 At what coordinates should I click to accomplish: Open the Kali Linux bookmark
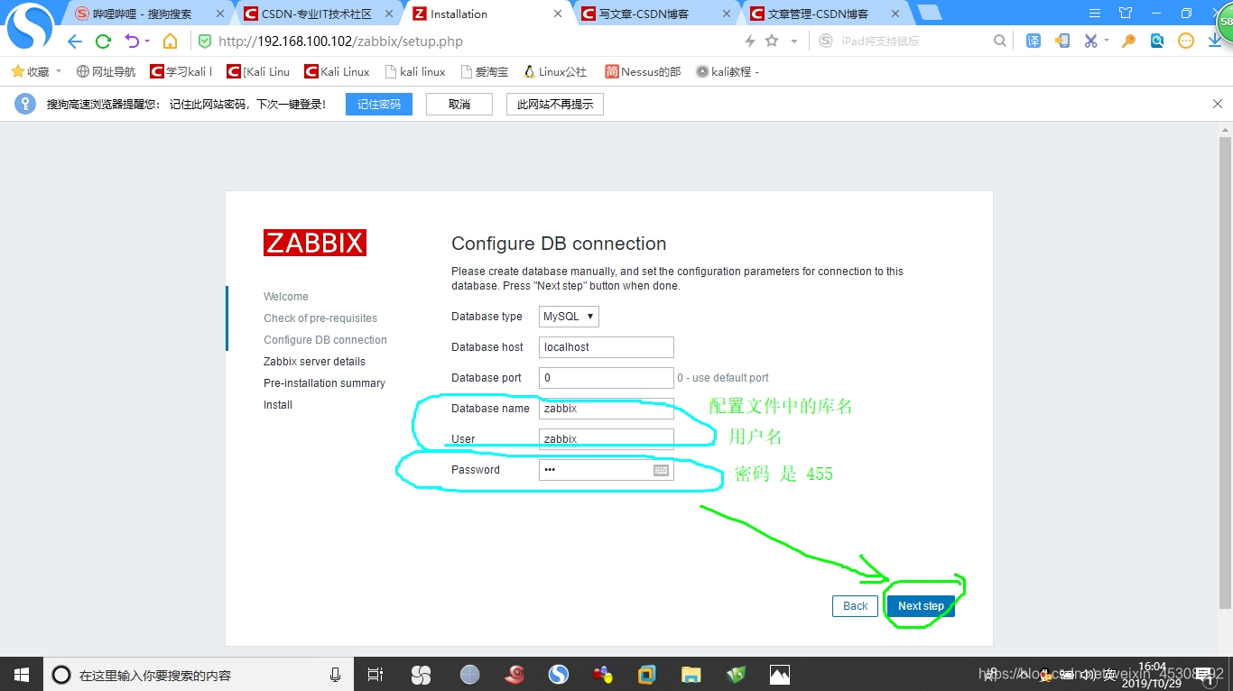[337, 71]
